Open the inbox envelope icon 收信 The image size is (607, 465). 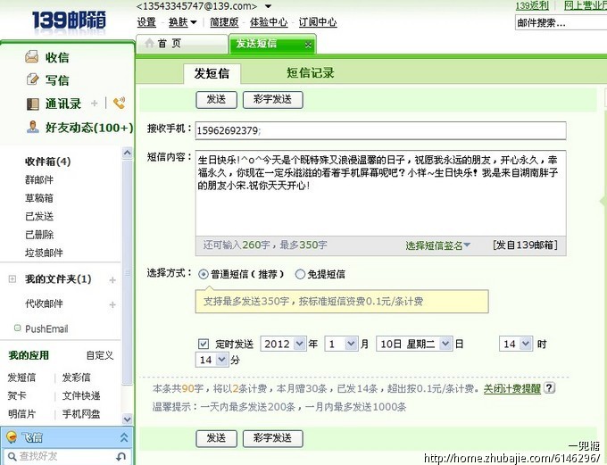point(32,57)
